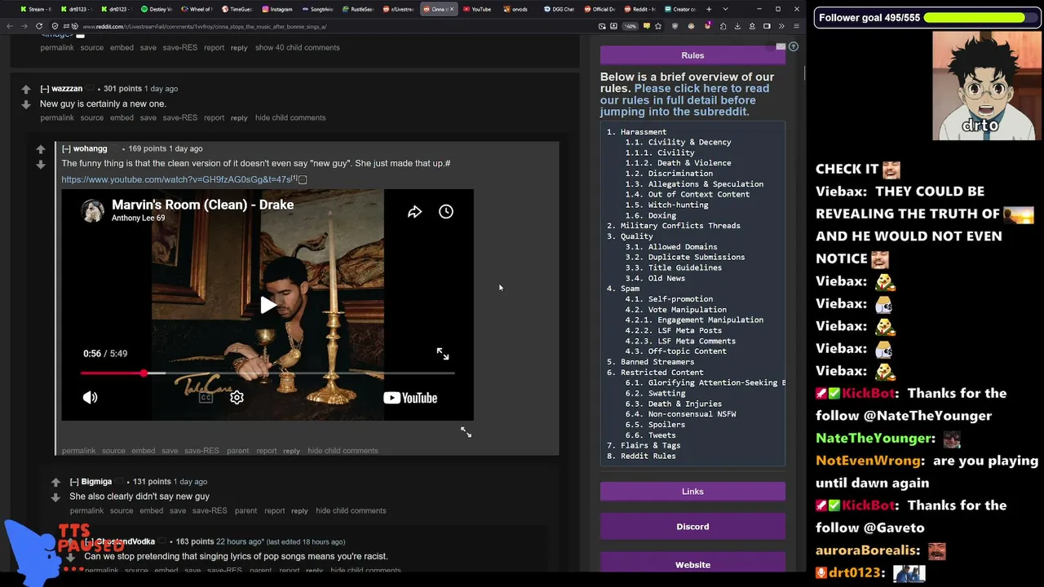Show 40 child comments
This screenshot has height=587, width=1044.
pos(298,47)
